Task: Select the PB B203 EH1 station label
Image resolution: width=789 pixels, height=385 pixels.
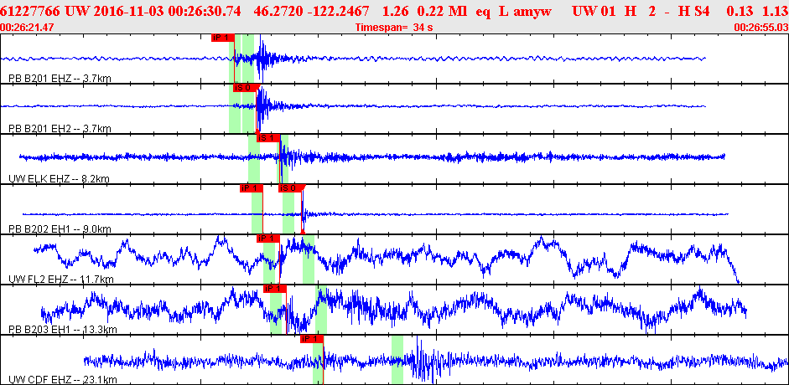Action: tap(60, 329)
